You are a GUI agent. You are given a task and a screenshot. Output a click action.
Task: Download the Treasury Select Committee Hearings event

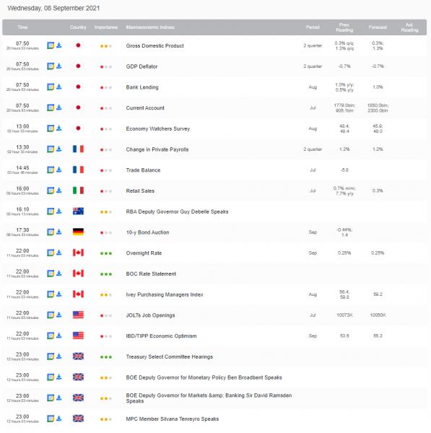(59, 357)
